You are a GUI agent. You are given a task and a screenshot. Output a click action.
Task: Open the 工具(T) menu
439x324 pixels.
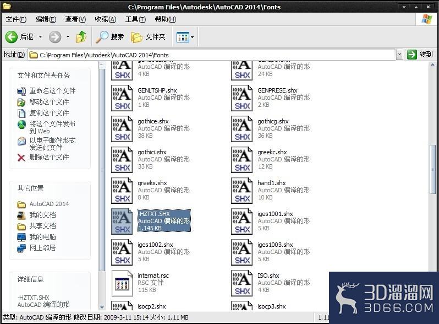pyautogui.click(x=135, y=19)
